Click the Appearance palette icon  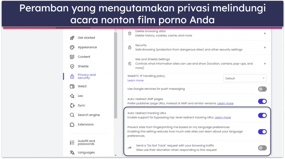tap(72, 48)
